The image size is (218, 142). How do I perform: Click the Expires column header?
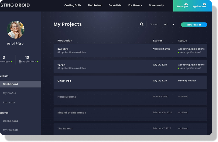click(158, 41)
